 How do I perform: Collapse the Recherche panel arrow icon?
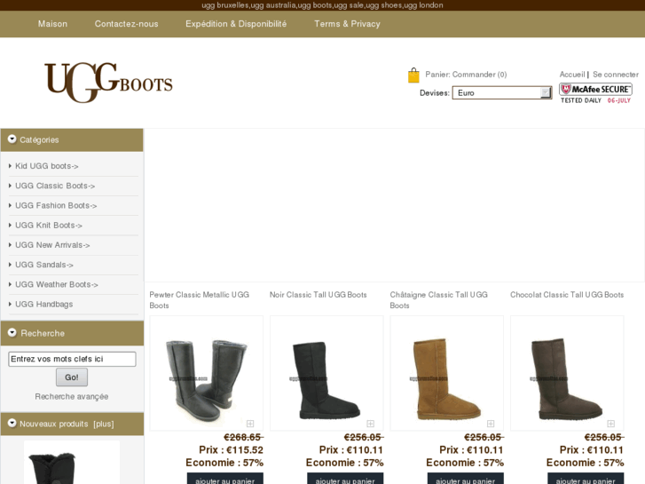click(x=12, y=332)
